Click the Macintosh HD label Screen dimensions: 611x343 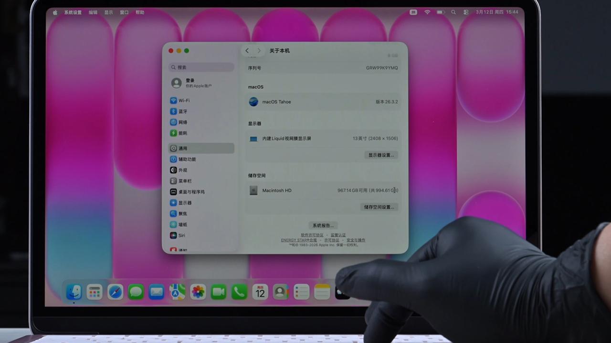point(277,191)
